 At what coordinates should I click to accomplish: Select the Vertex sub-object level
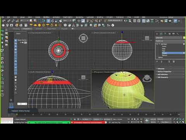tap(164, 46)
